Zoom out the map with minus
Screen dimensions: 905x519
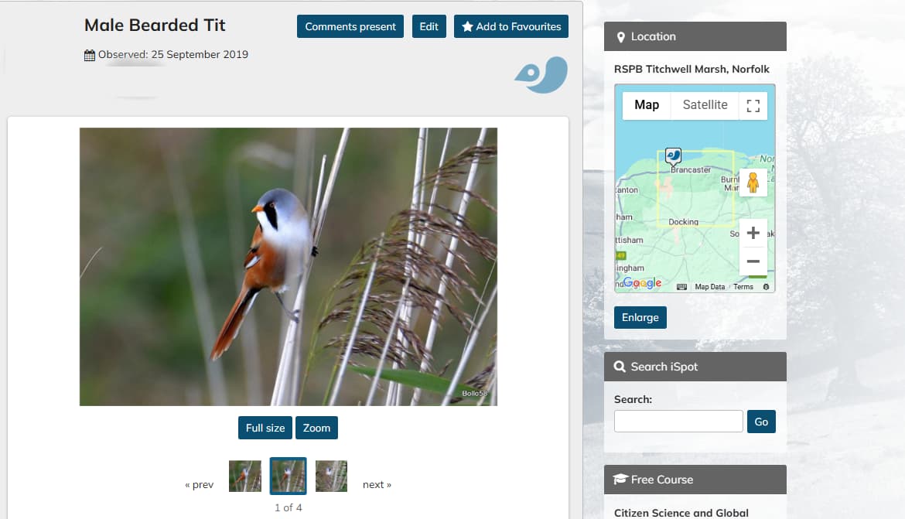pyautogui.click(x=753, y=261)
